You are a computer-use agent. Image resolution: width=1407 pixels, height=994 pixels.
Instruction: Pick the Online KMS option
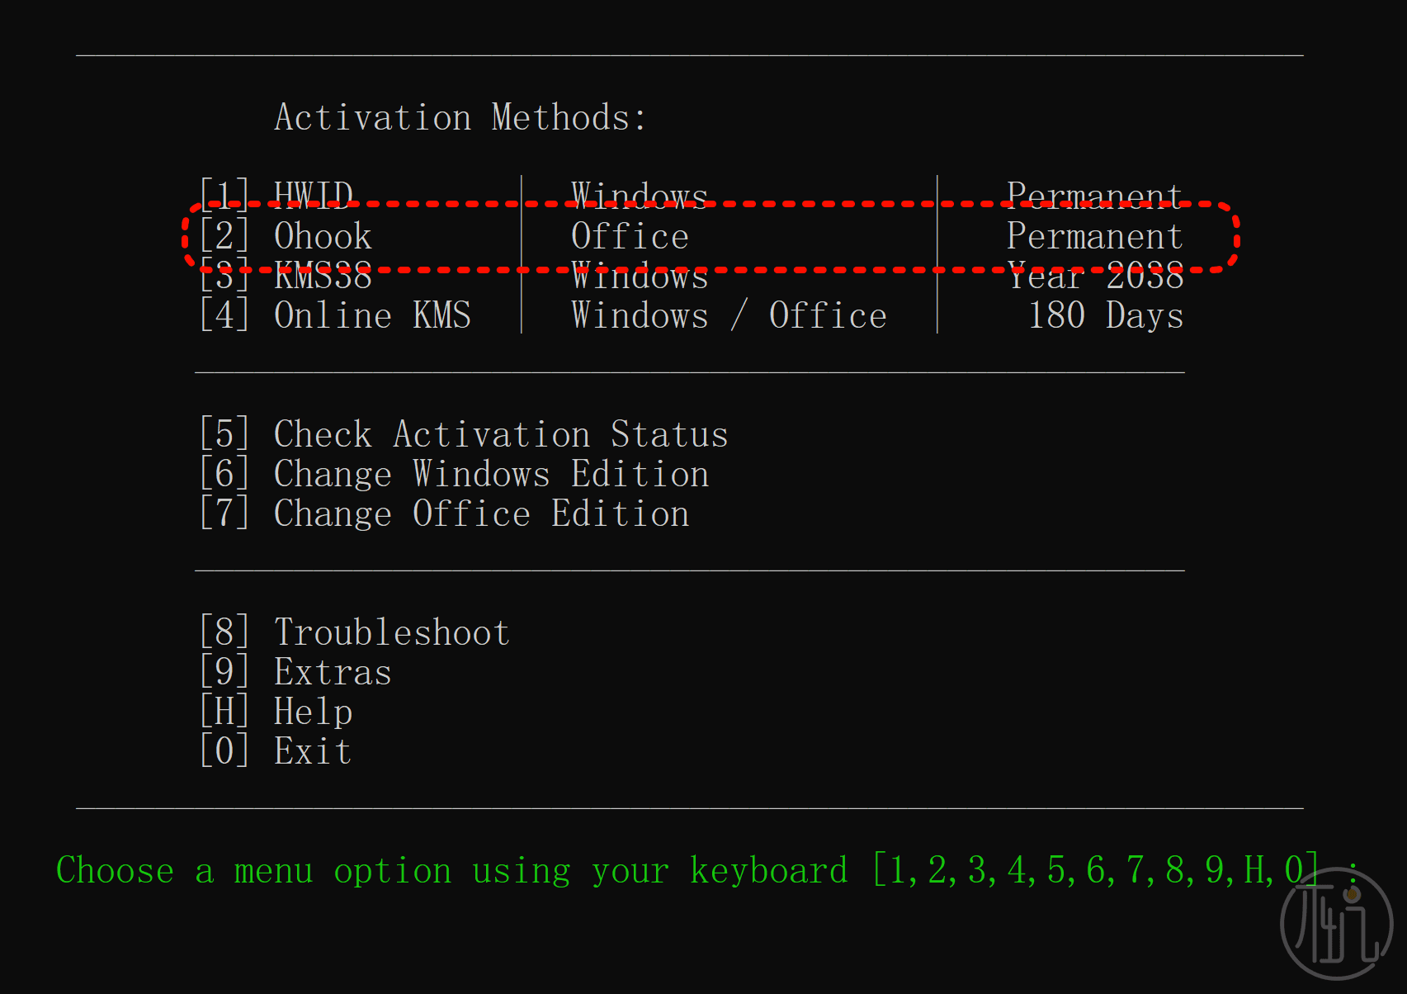point(371,315)
